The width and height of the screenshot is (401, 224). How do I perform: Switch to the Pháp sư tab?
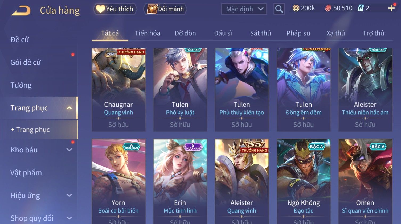click(x=298, y=33)
